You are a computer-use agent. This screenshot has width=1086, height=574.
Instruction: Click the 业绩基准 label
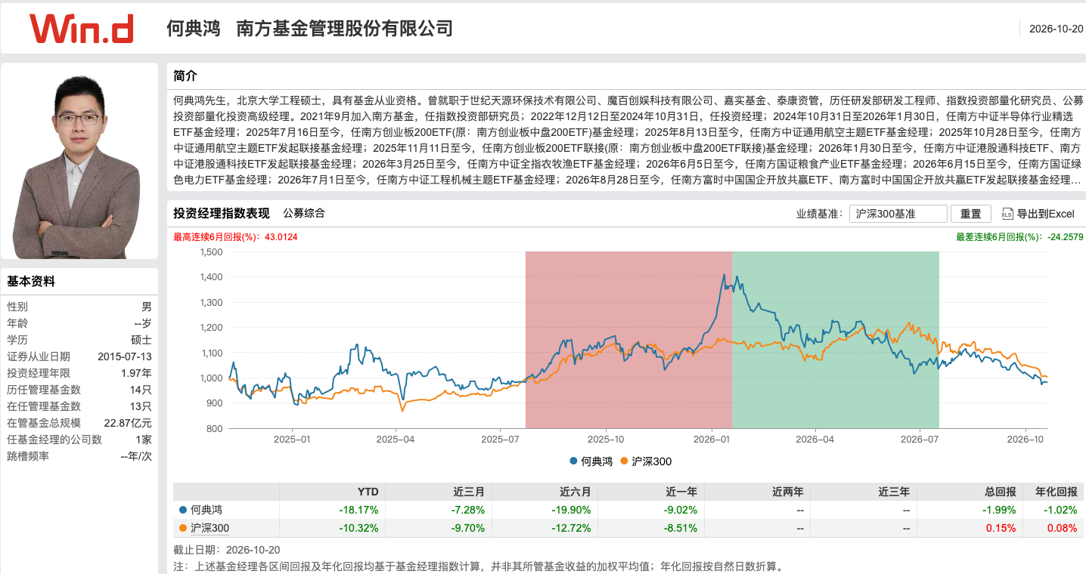coord(820,214)
